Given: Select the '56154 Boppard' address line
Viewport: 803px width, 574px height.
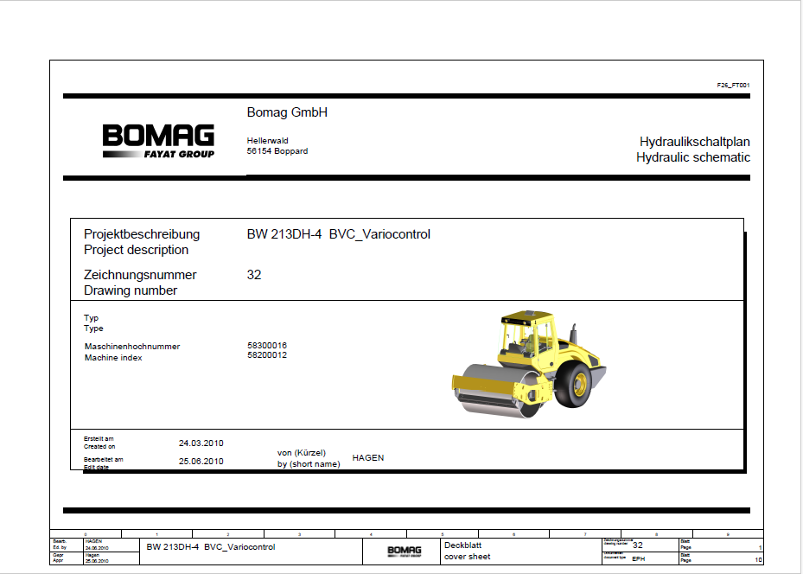Looking at the screenshot, I should coord(277,151).
